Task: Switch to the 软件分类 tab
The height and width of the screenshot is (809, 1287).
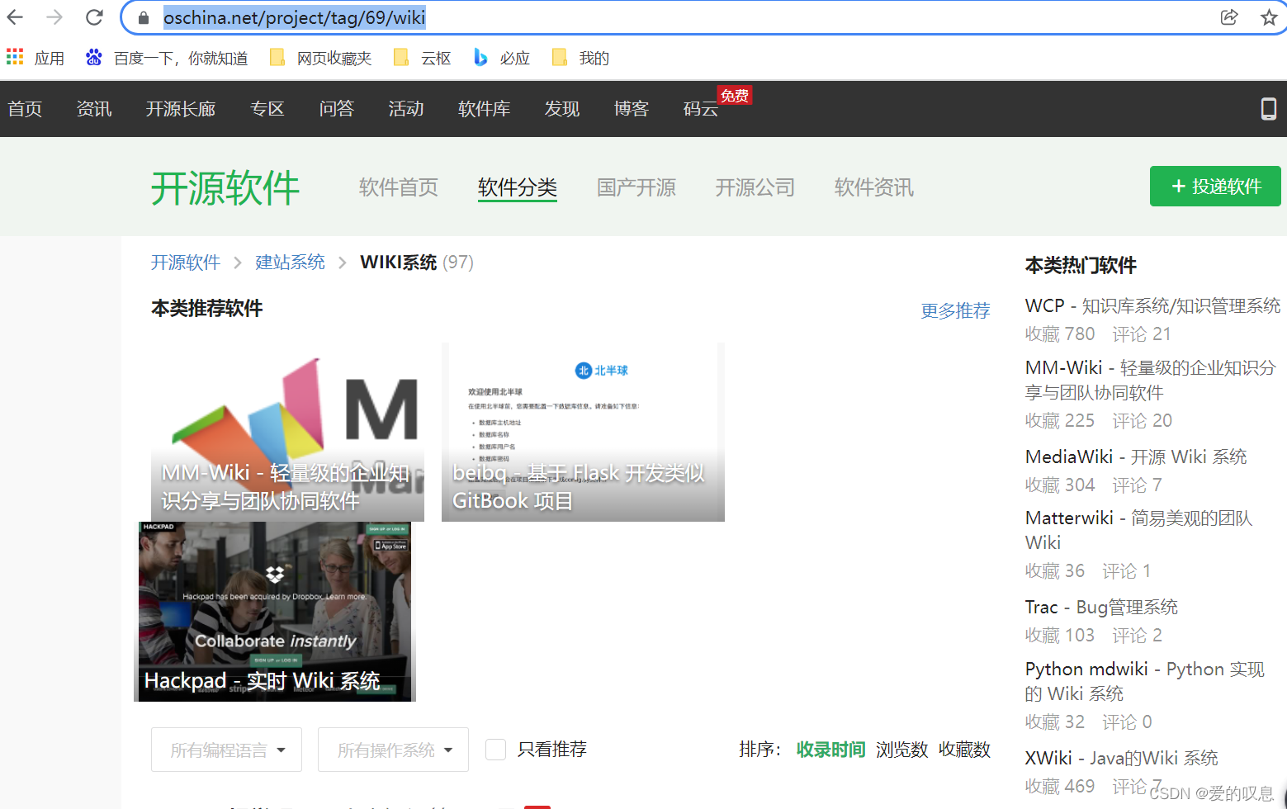Action: point(518,187)
